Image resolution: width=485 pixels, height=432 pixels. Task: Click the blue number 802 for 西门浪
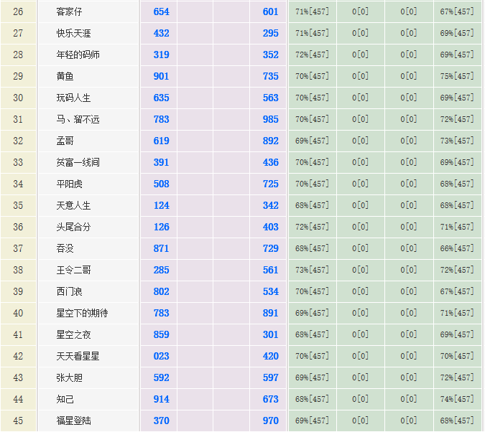point(161,292)
